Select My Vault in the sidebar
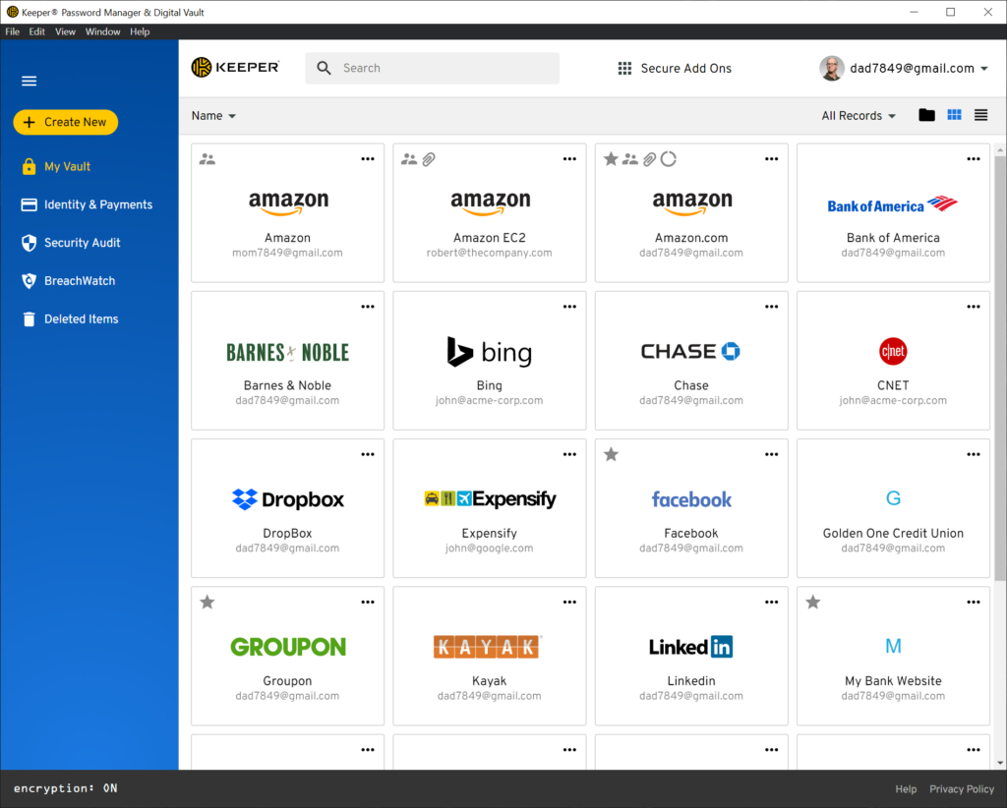 point(56,167)
